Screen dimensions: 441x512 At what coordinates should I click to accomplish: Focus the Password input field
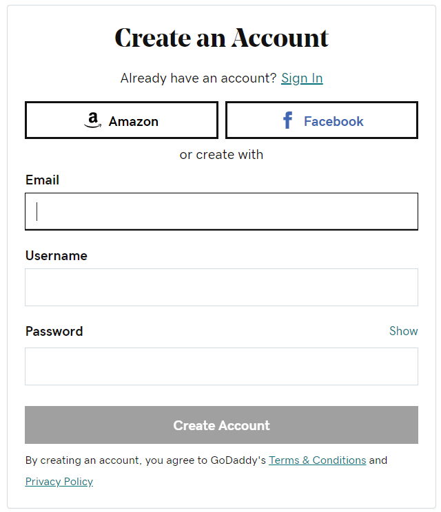(221, 366)
